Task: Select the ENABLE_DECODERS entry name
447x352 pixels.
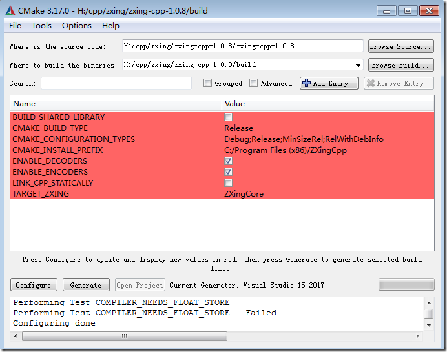Action: tap(50, 161)
